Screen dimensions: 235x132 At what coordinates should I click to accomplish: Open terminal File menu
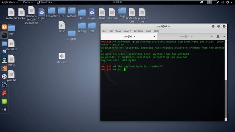pyautogui.click(x=104, y=31)
